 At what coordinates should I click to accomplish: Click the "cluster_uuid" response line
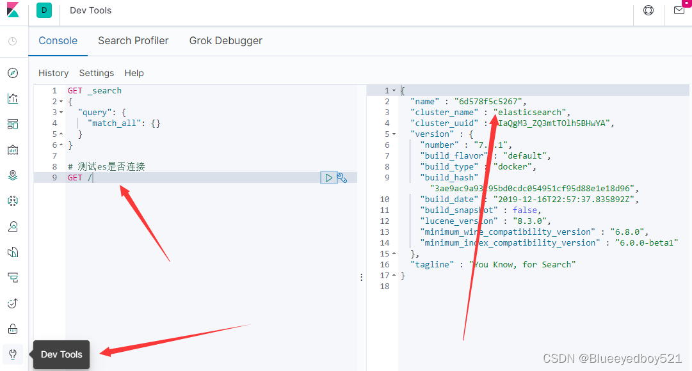pos(512,123)
